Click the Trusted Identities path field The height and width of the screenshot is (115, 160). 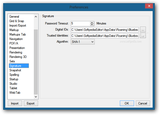pos(105,36)
